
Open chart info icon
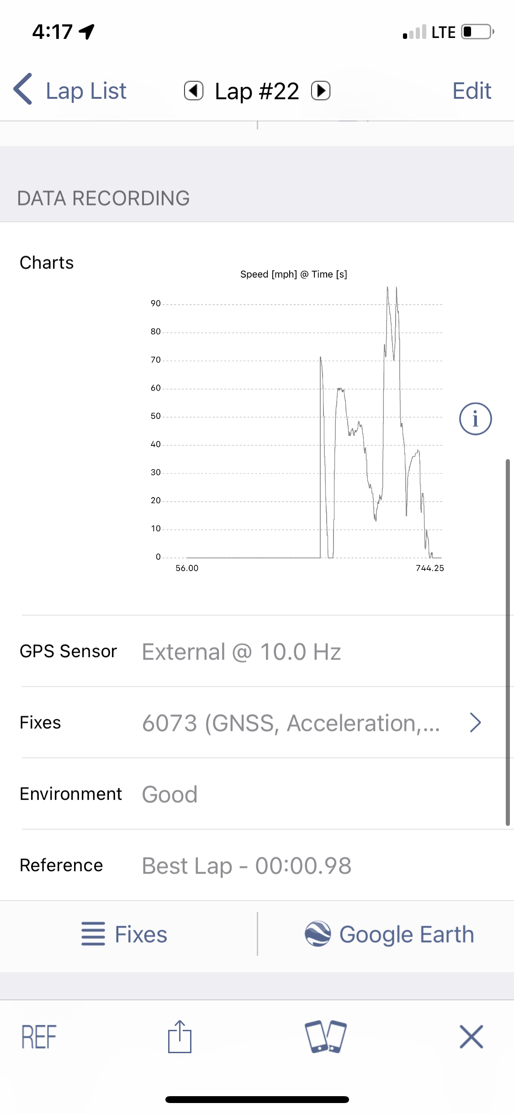click(475, 419)
